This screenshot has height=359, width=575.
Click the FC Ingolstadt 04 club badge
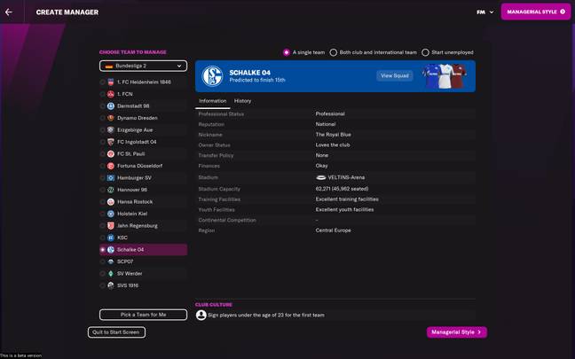coord(111,142)
